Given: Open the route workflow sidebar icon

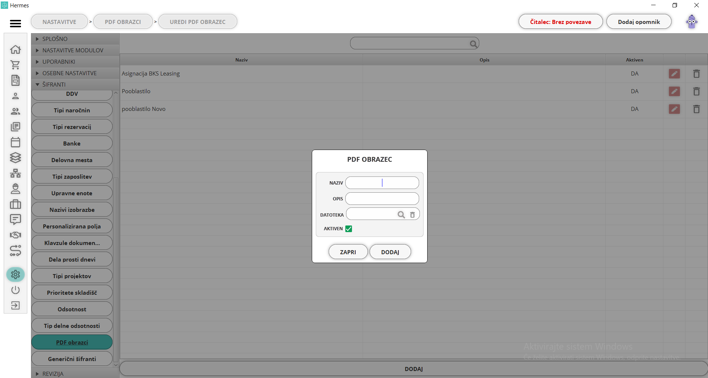Looking at the screenshot, I should click(x=15, y=251).
